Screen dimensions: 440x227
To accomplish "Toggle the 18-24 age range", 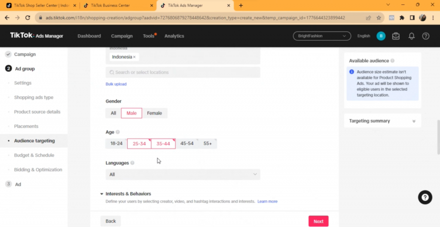I will tap(116, 143).
